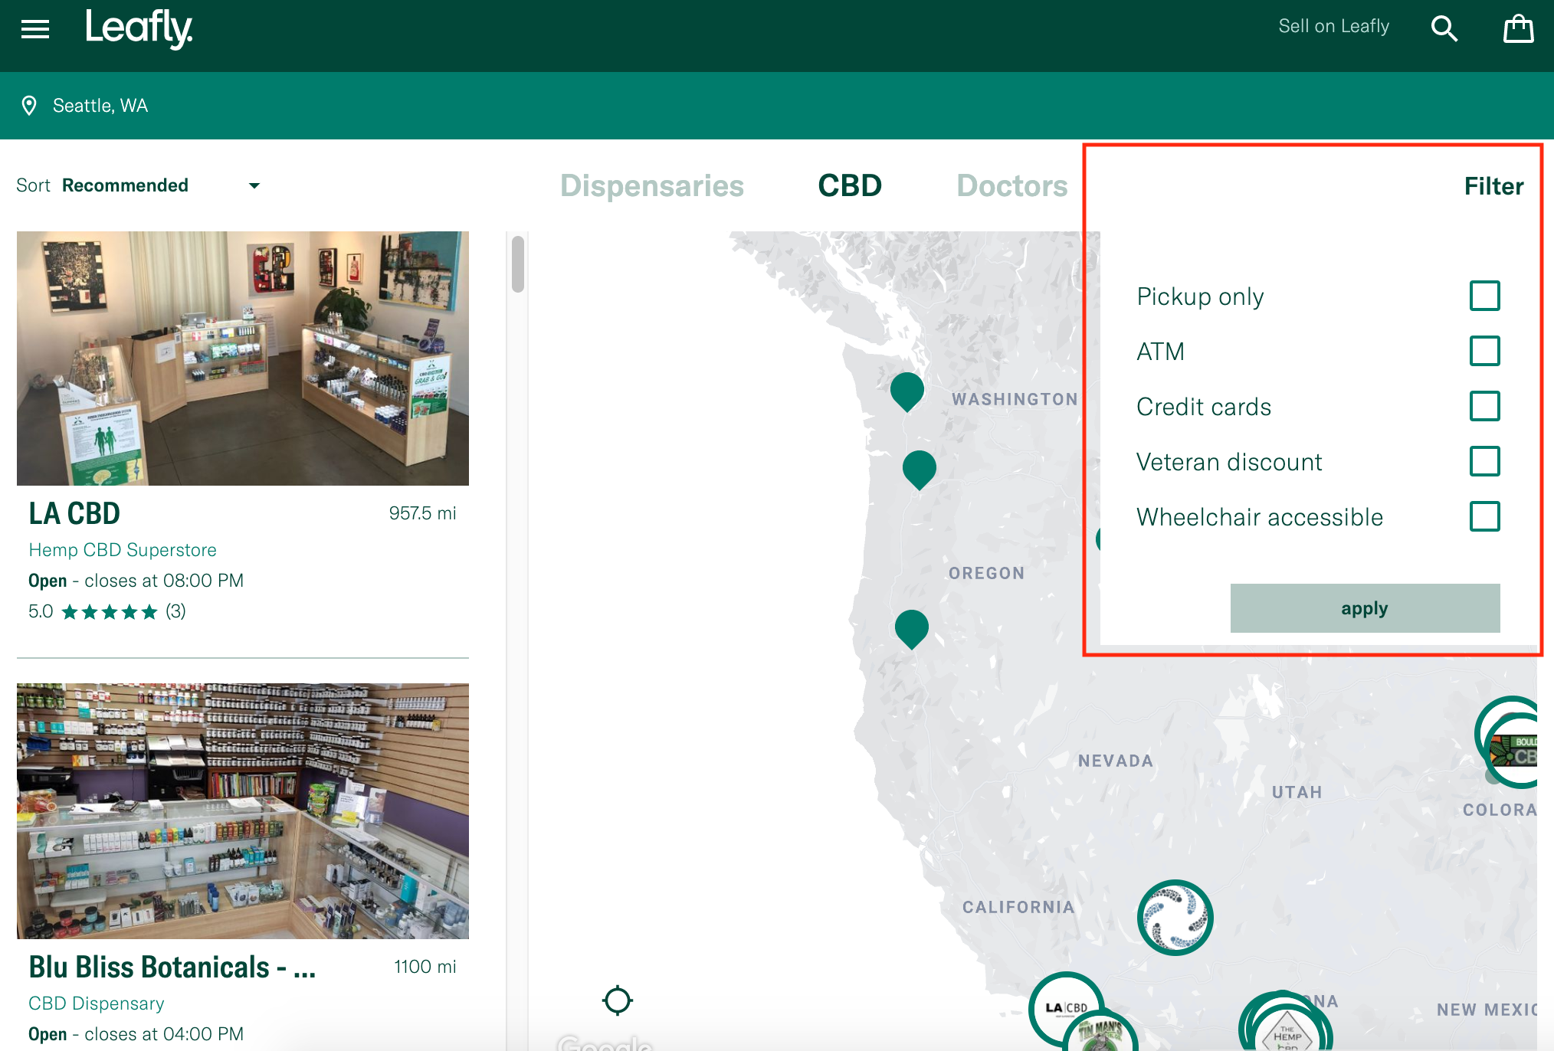This screenshot has width=1554, height=1051.
Task: Click the Hemp logo marker near Arizona
Action: point(1287,1030)
